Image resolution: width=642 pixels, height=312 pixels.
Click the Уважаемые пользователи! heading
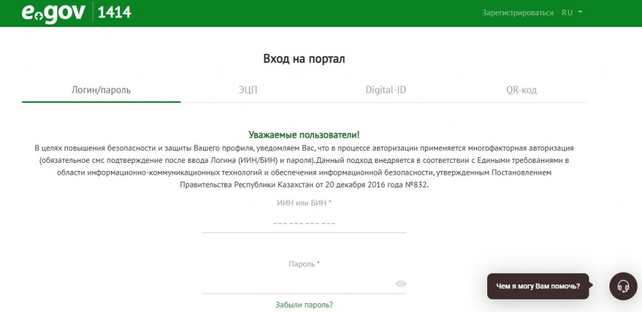click(304, 135)
